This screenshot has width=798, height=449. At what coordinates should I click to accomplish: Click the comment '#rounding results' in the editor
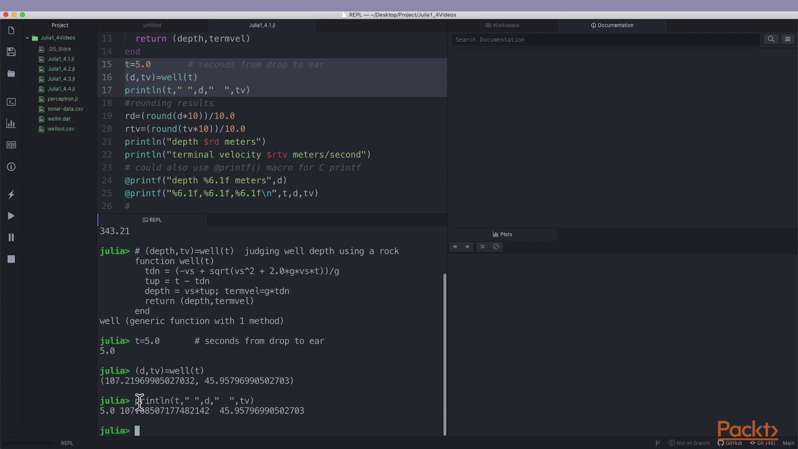[x=169, y=103]
